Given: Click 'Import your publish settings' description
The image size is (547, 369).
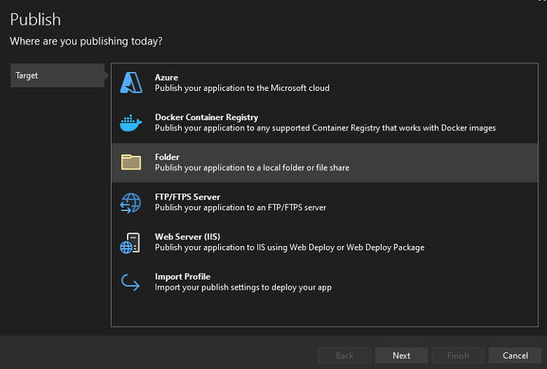Looking at the screenshot, I should [243, 287].
